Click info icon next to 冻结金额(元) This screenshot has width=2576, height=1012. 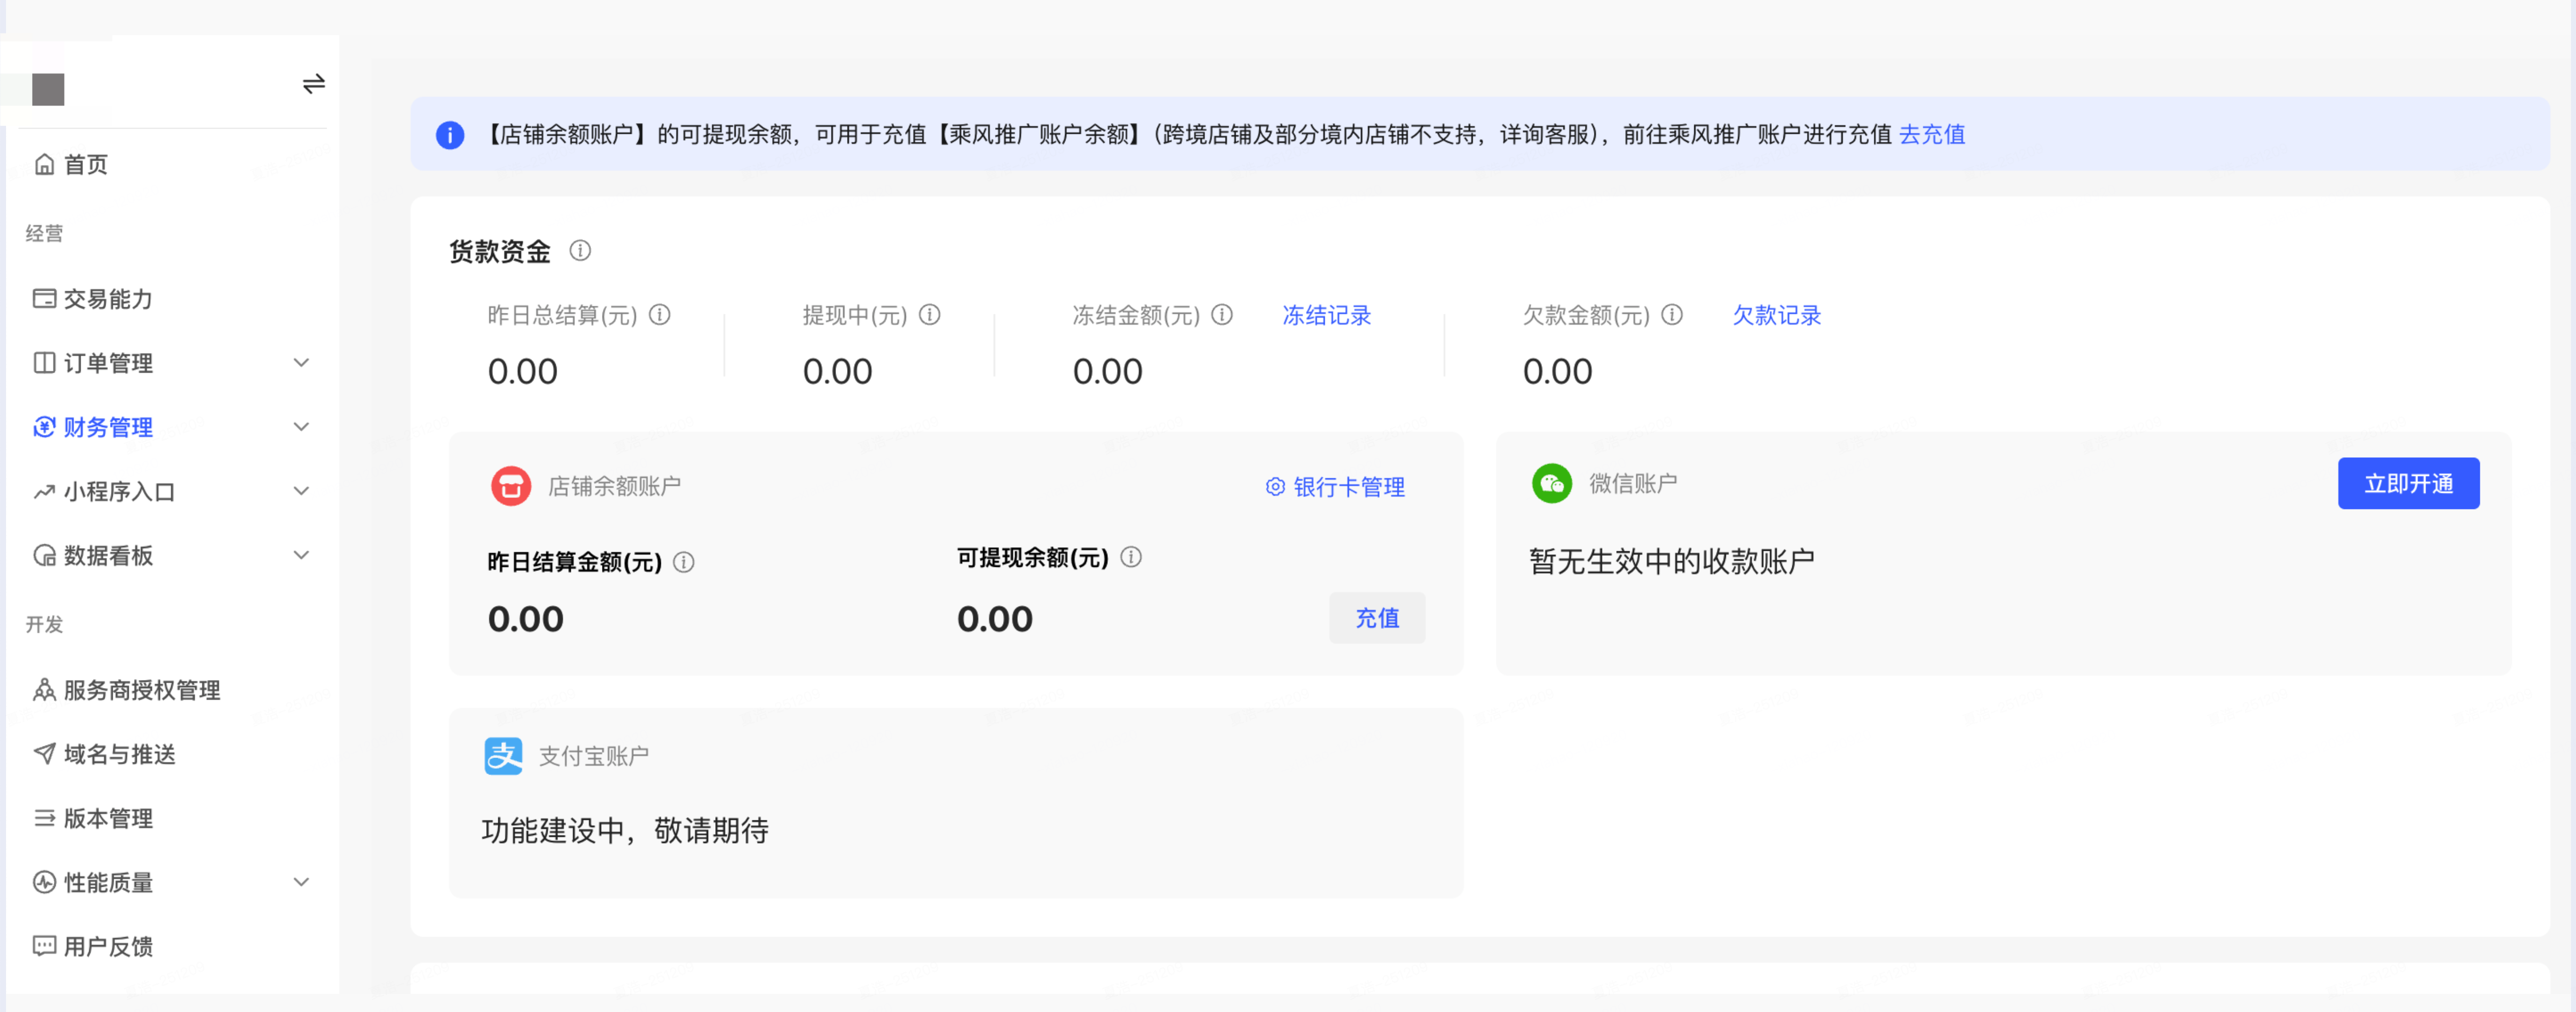tap(1222, 315)
